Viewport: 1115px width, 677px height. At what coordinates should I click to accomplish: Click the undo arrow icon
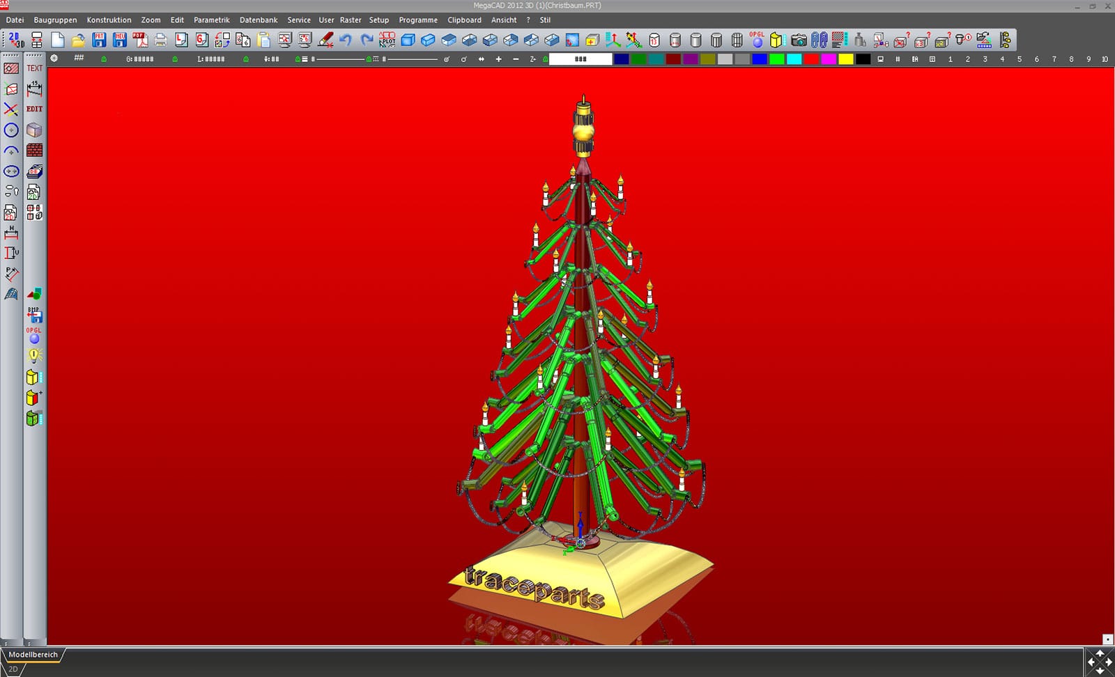pos(346,40)
